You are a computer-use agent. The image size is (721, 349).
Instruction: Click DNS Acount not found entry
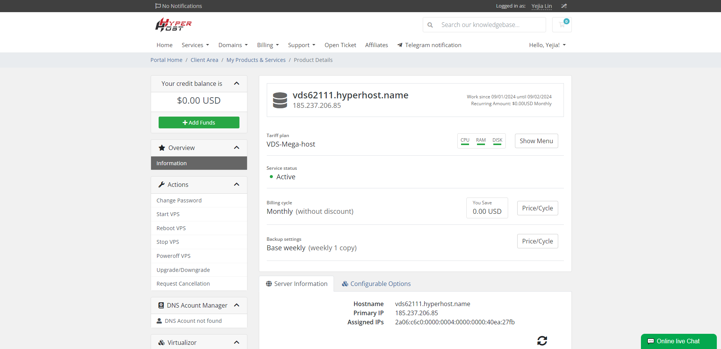click(x=199, y=321)
